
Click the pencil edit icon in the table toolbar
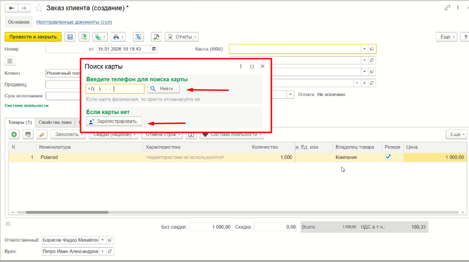click(x=42, y=134)
